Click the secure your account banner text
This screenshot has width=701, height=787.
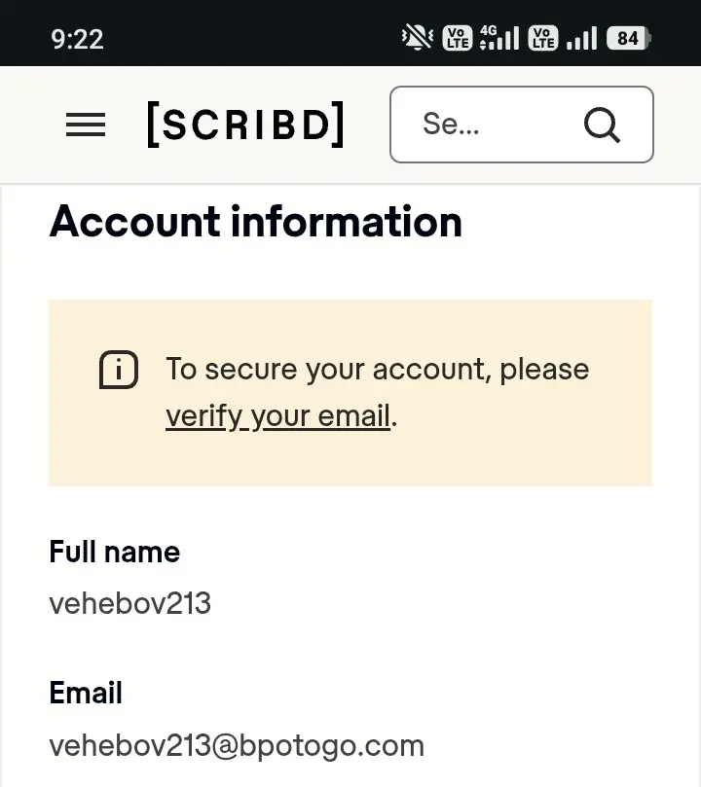[x=378, y=392]
